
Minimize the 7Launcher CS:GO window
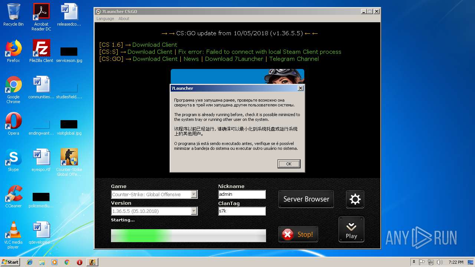tap(364, 11)
